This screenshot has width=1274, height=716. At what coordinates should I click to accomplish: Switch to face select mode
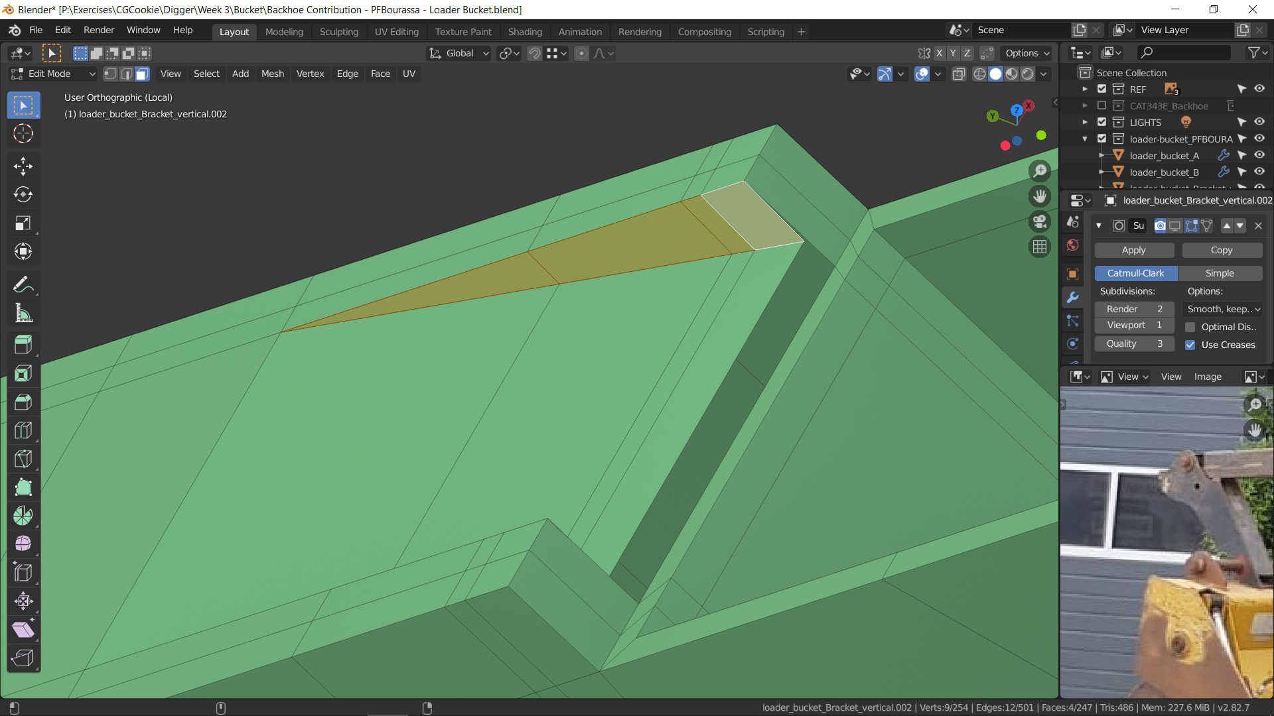pos(142,74)
